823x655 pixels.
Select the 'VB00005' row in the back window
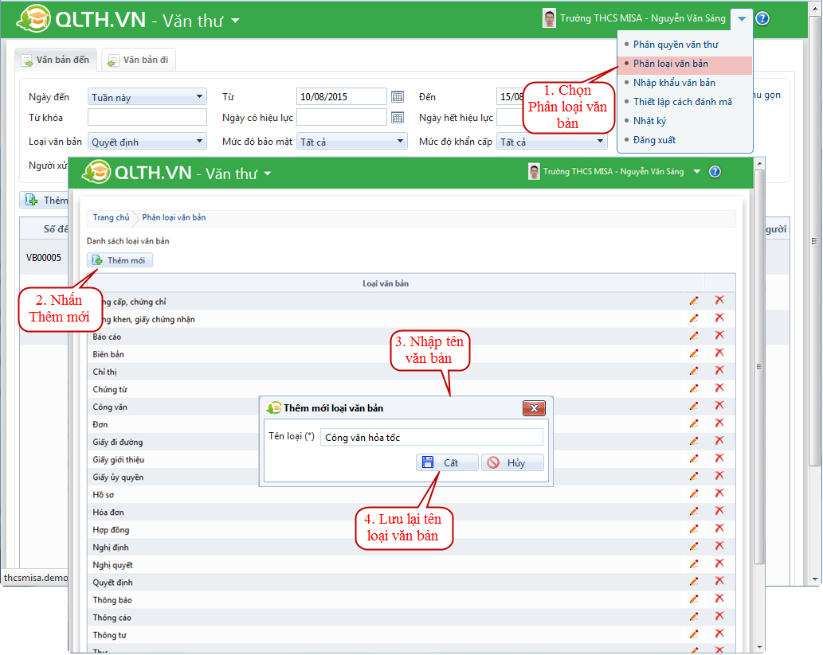(44, 258)
